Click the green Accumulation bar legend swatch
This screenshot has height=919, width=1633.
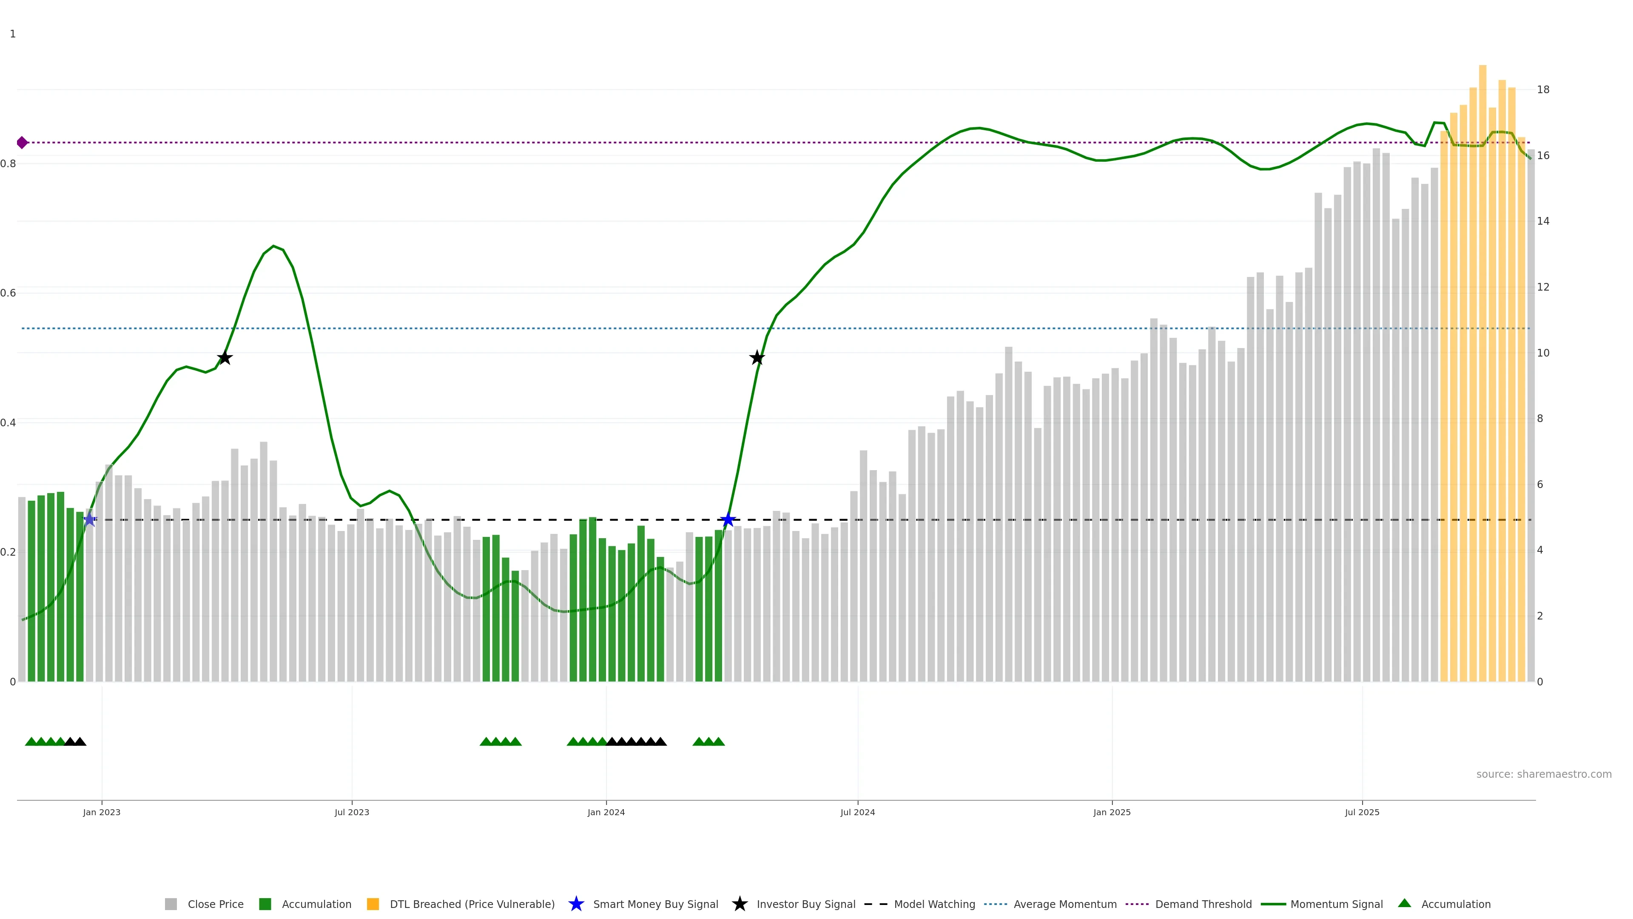tap(265, 904)
